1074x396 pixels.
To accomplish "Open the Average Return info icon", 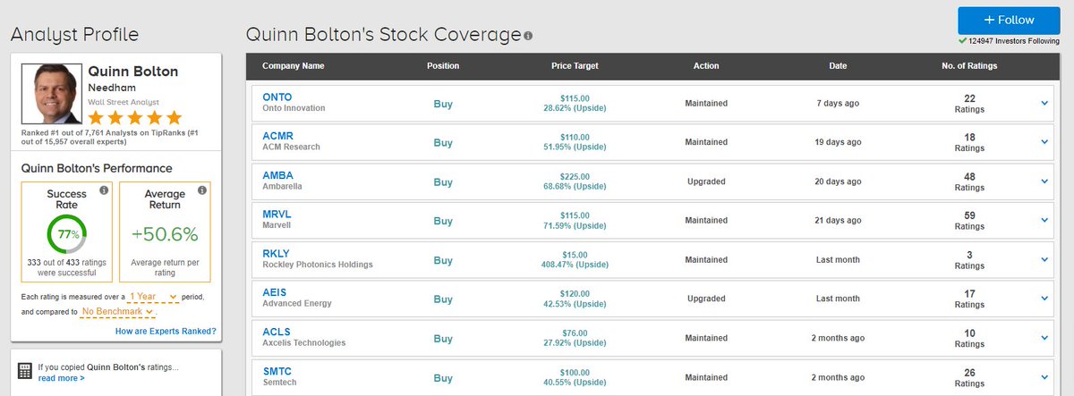I will [x=202, y=190].
